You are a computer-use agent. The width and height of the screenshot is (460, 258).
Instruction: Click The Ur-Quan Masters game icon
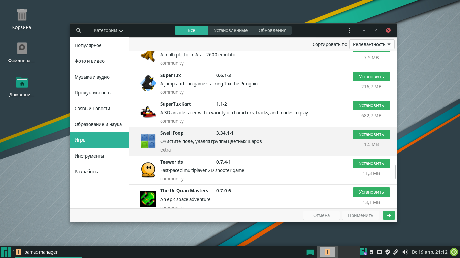[x=148, y=199]
